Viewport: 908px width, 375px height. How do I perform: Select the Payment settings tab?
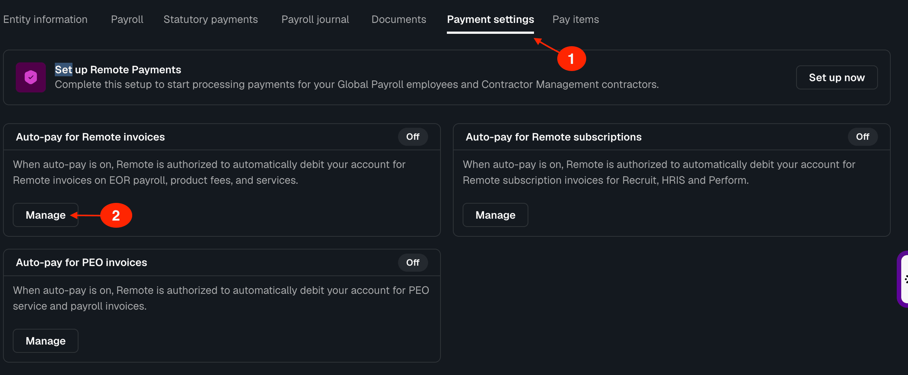click(x=490, y=19)
